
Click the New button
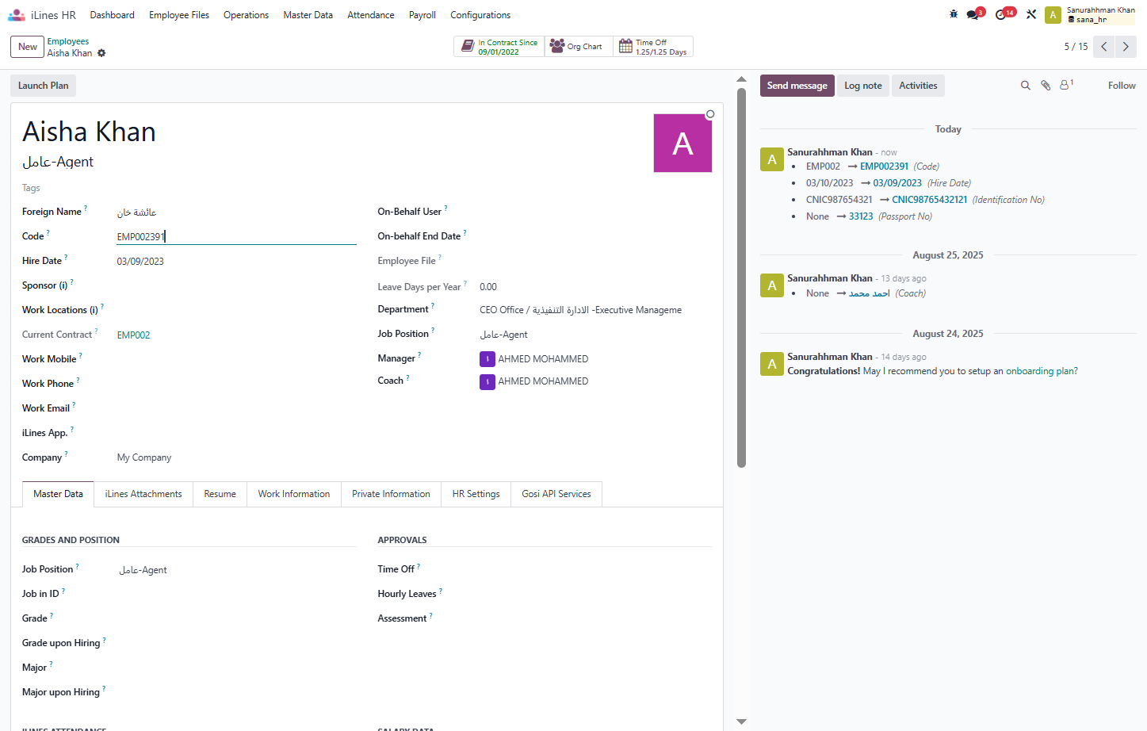(28, 47)
